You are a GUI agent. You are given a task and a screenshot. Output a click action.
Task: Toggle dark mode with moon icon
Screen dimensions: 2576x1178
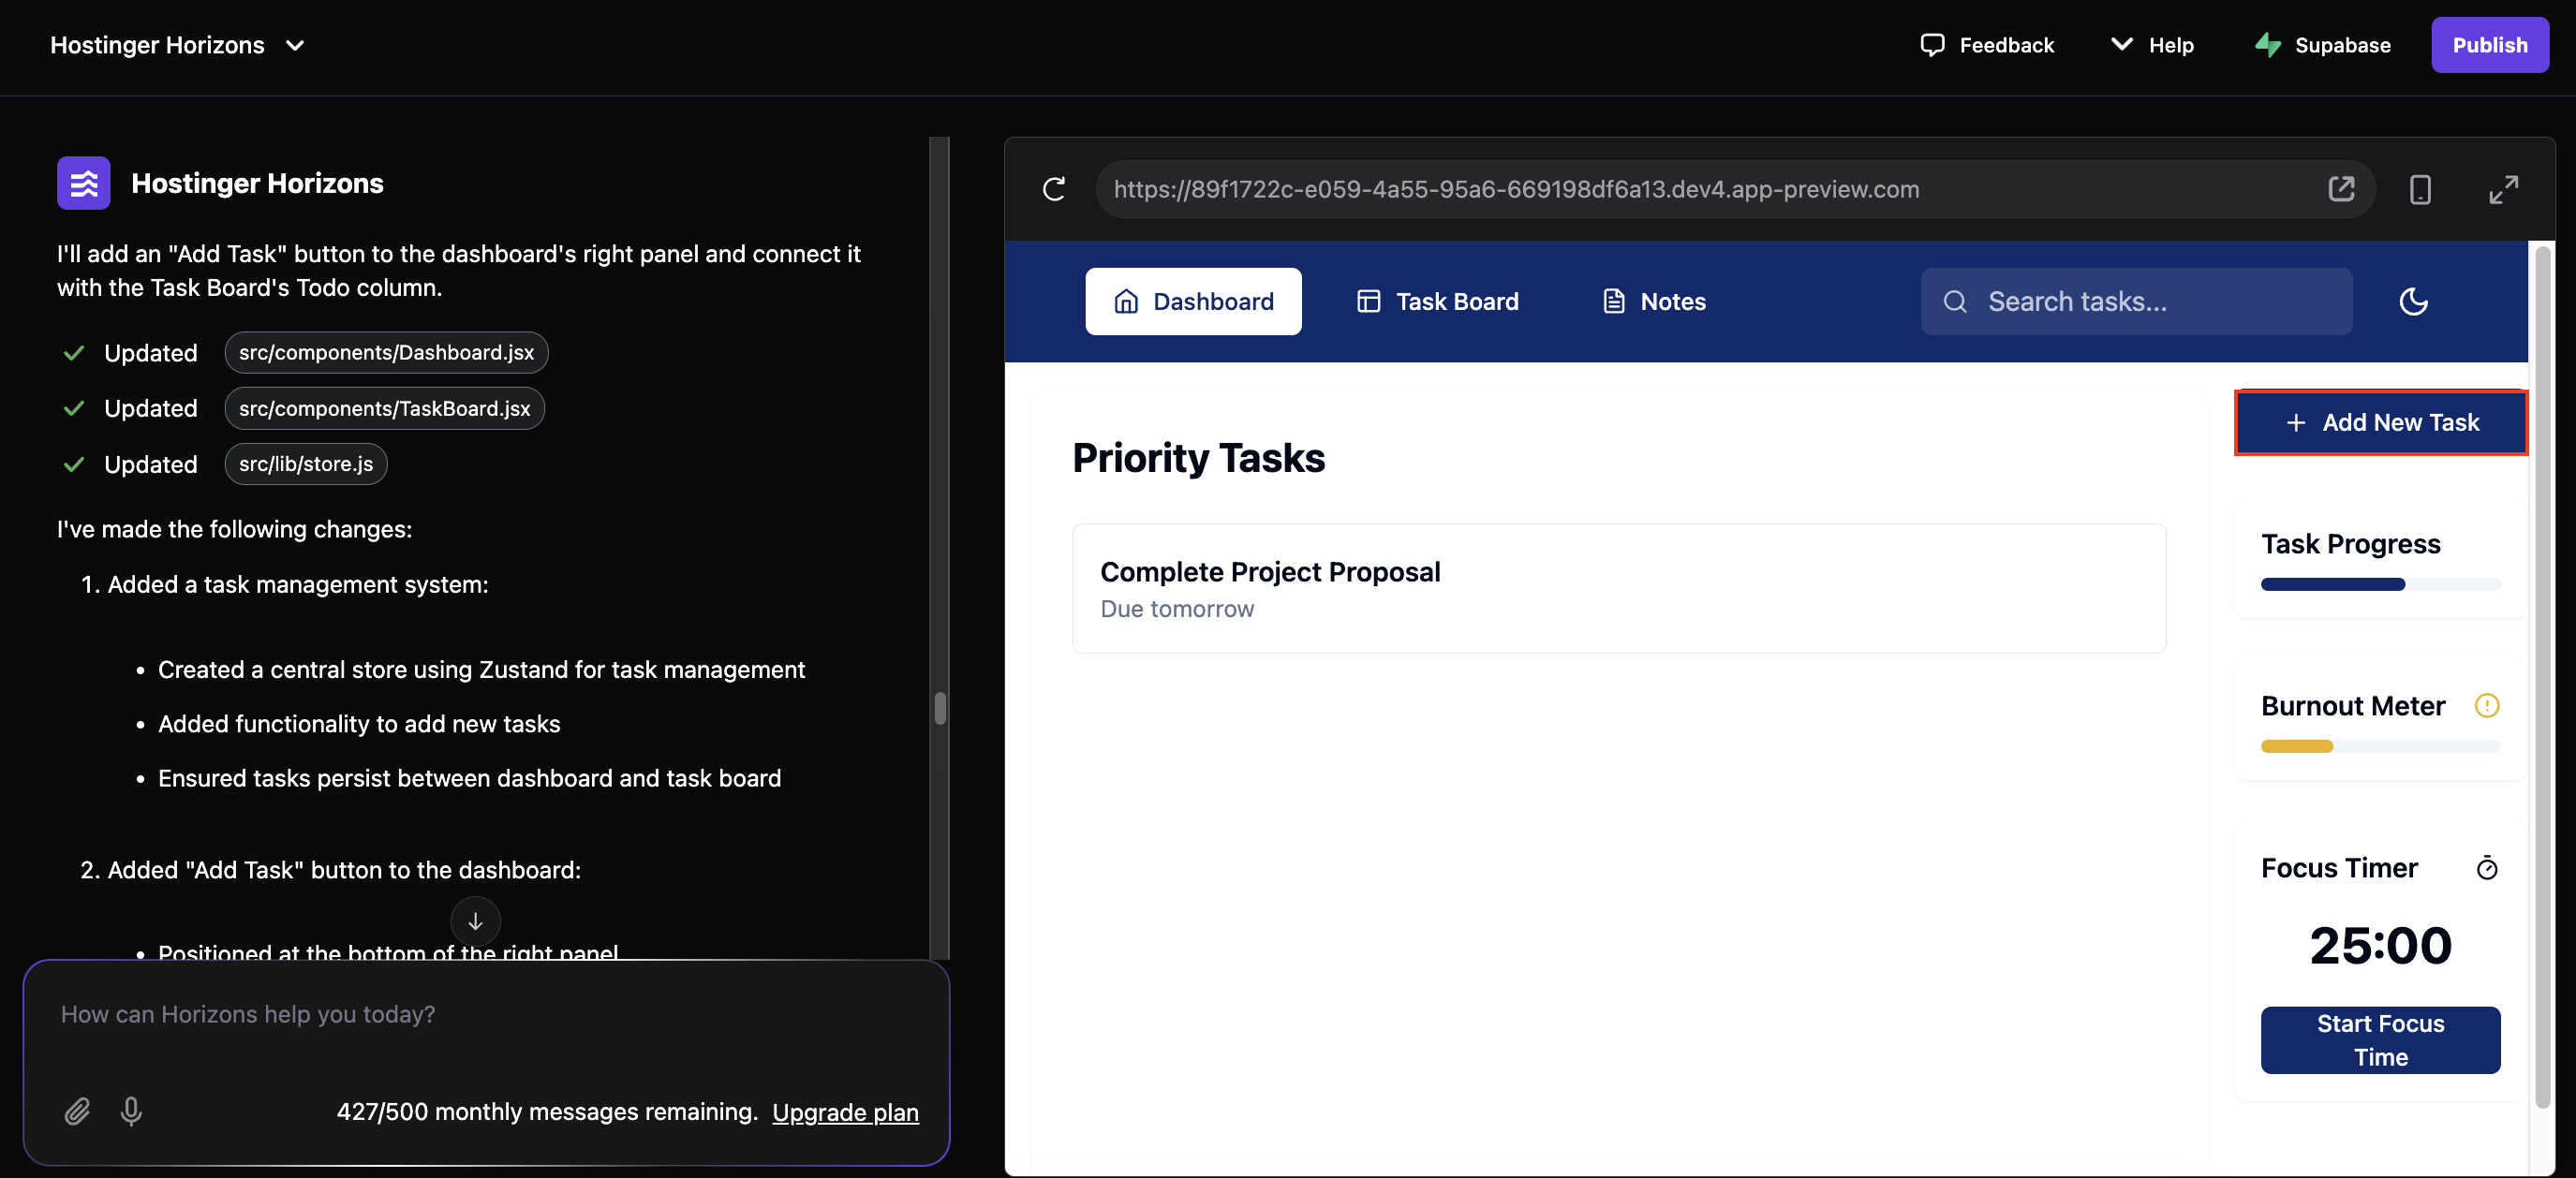point(2413,301)
